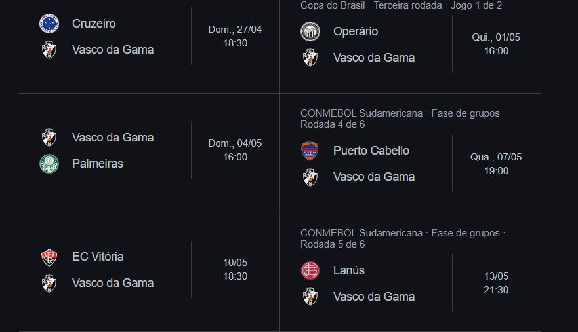Viewport: 578px width, 332px height.
Task: Click Vasco crest in the Operário match
Action: pos(310,58)
